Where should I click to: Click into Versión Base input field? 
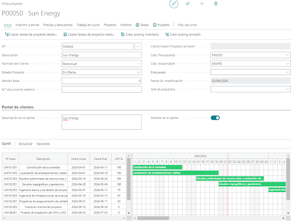click(x=102, y=81)
